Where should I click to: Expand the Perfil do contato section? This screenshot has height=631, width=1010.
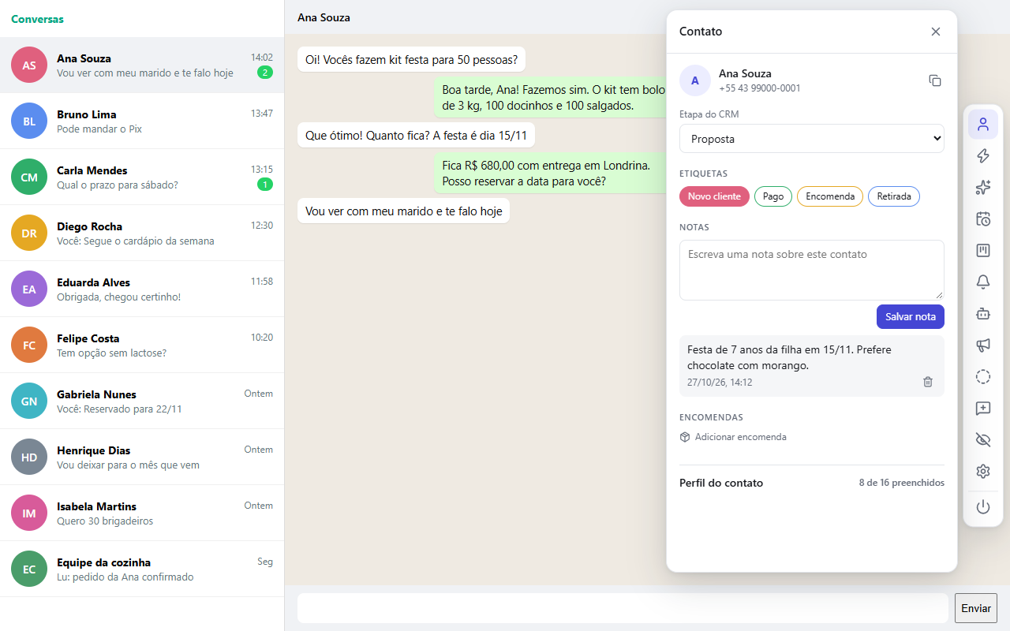click(x=812, y=483)
